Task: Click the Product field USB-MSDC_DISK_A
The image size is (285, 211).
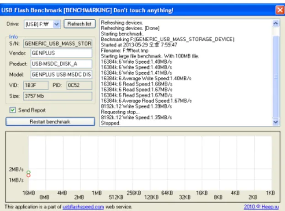Action: (x=61, y=64)
